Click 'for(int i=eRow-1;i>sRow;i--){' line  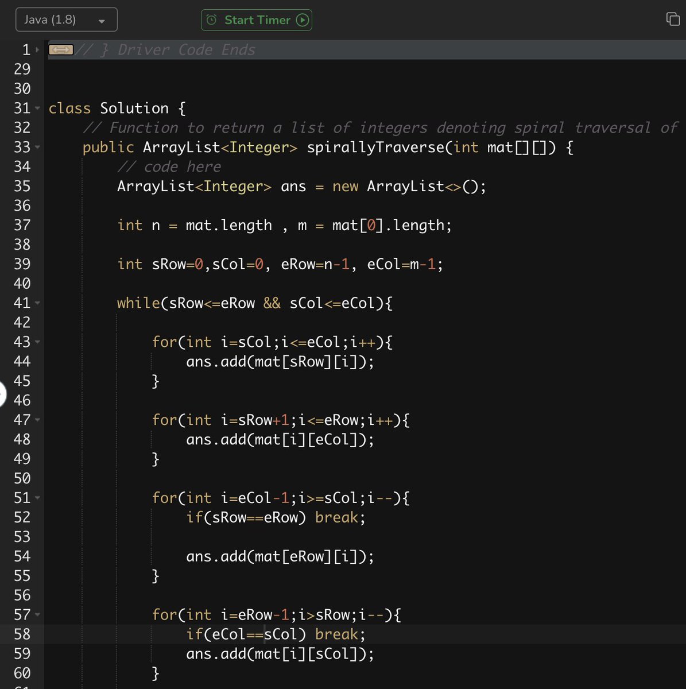277,615
